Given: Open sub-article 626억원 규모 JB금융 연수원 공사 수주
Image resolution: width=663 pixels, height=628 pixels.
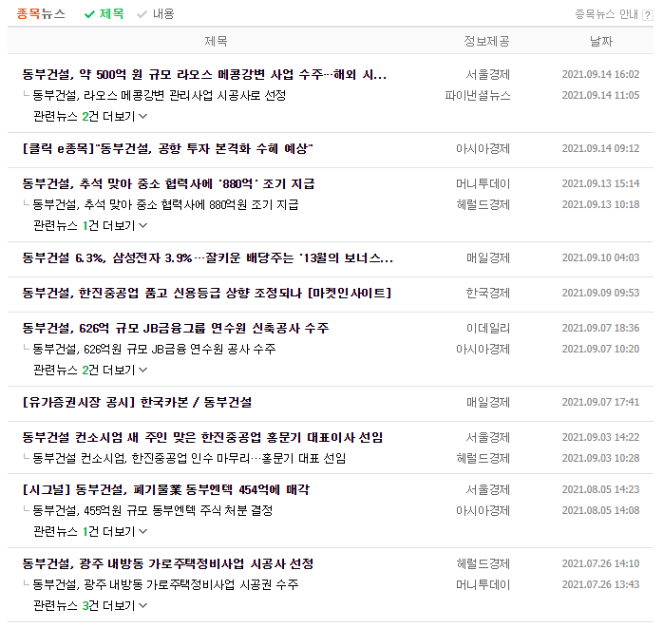Looking at the screenshot, I should click(x=154, y=349).
